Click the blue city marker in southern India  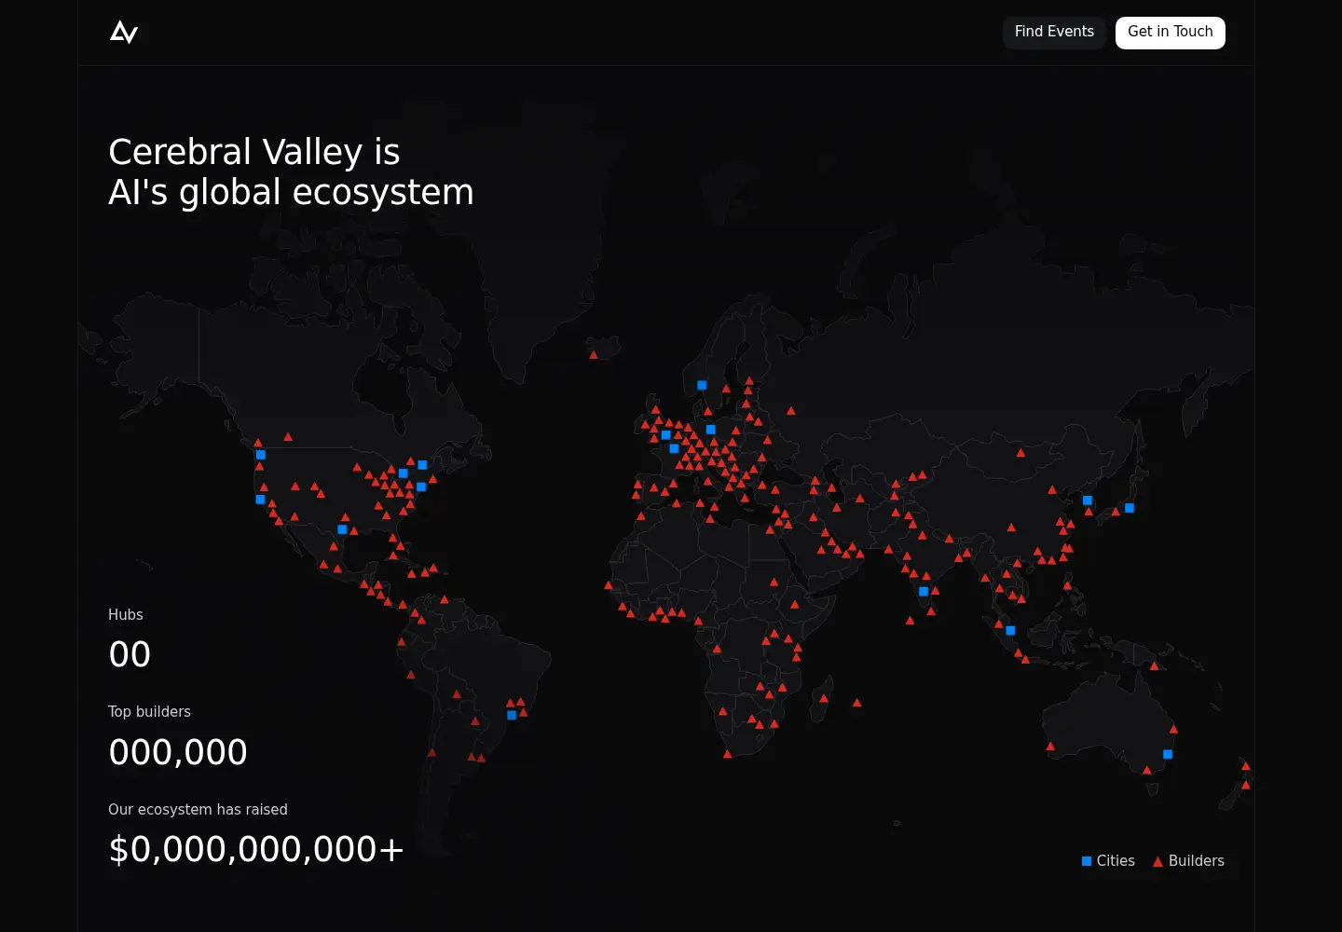tap(924, 592)
